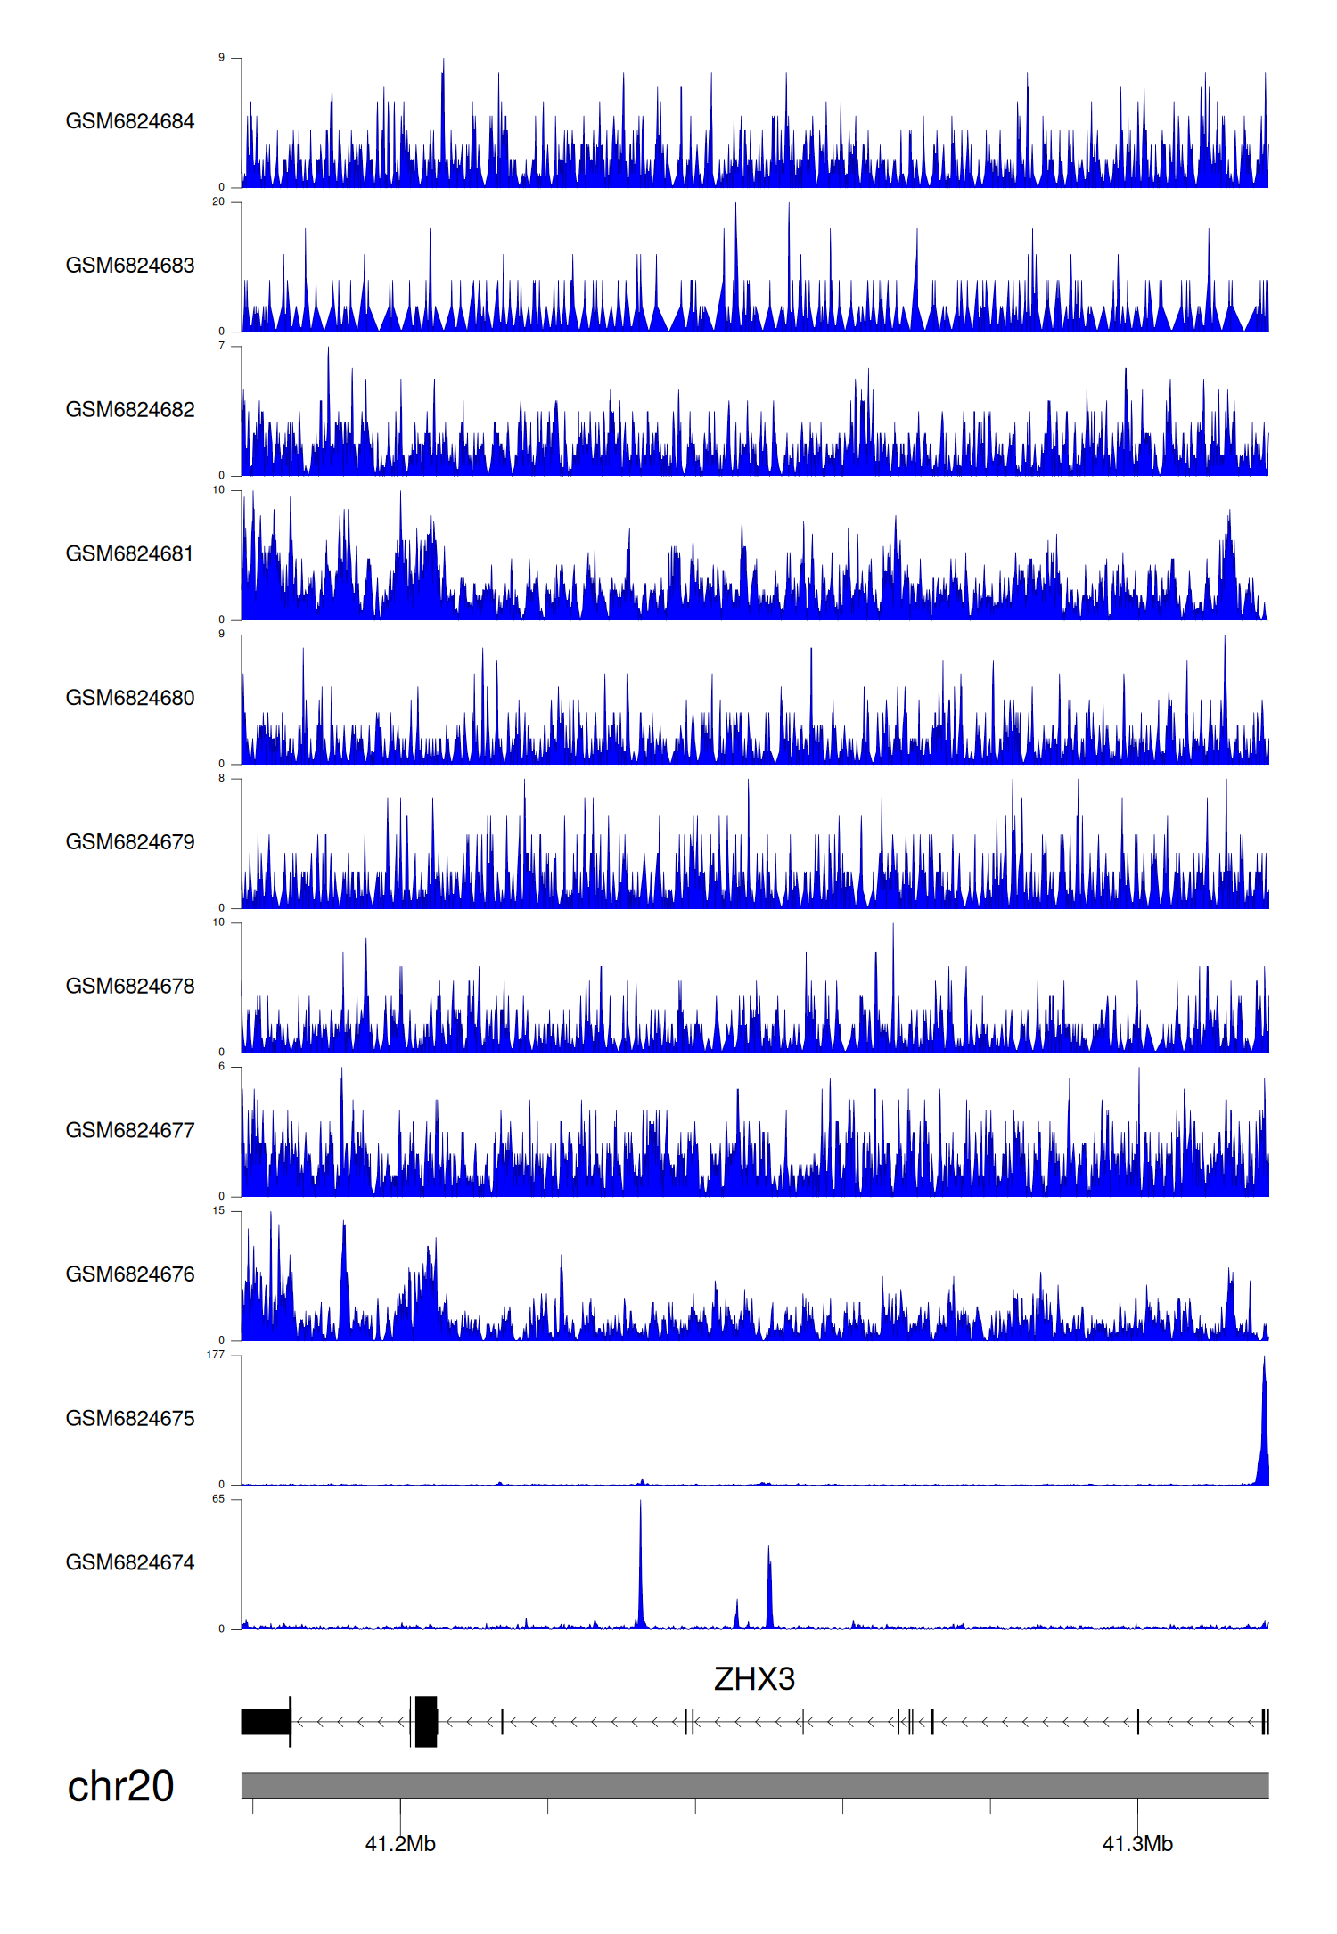Screen dimensions: 1337x1934
Task: Click the GSM6824684 track label
Action: (x=130, y=121)
